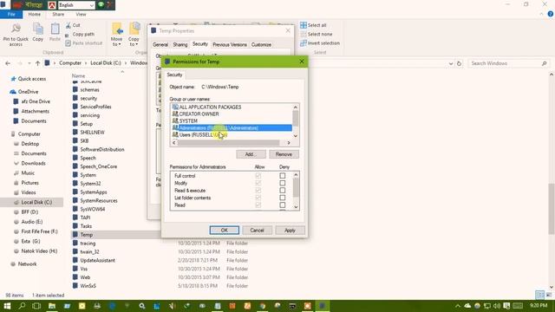Click the OneDrive cloud tray icon
Viewport: 555px width, 312px height.
[467, 306]
